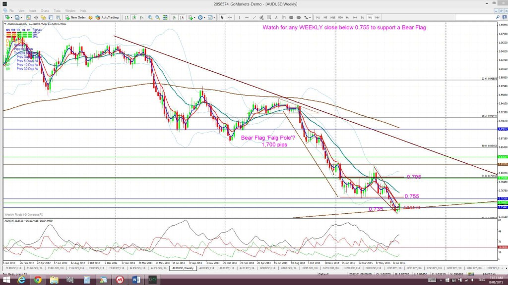The image size is (508, 285).
Task: Expand the Profiles dropdown arrow
Action: [x=21, y=17]
